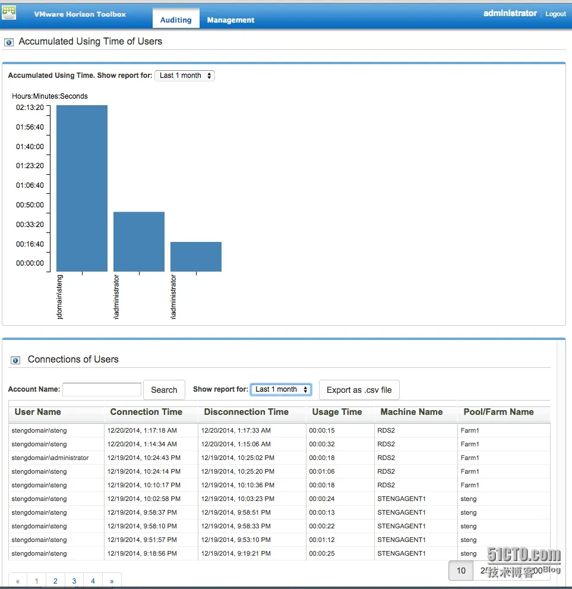
Task: Click connection time 12/20/2014, 1:14:34 AM
Action: point(142,444)
